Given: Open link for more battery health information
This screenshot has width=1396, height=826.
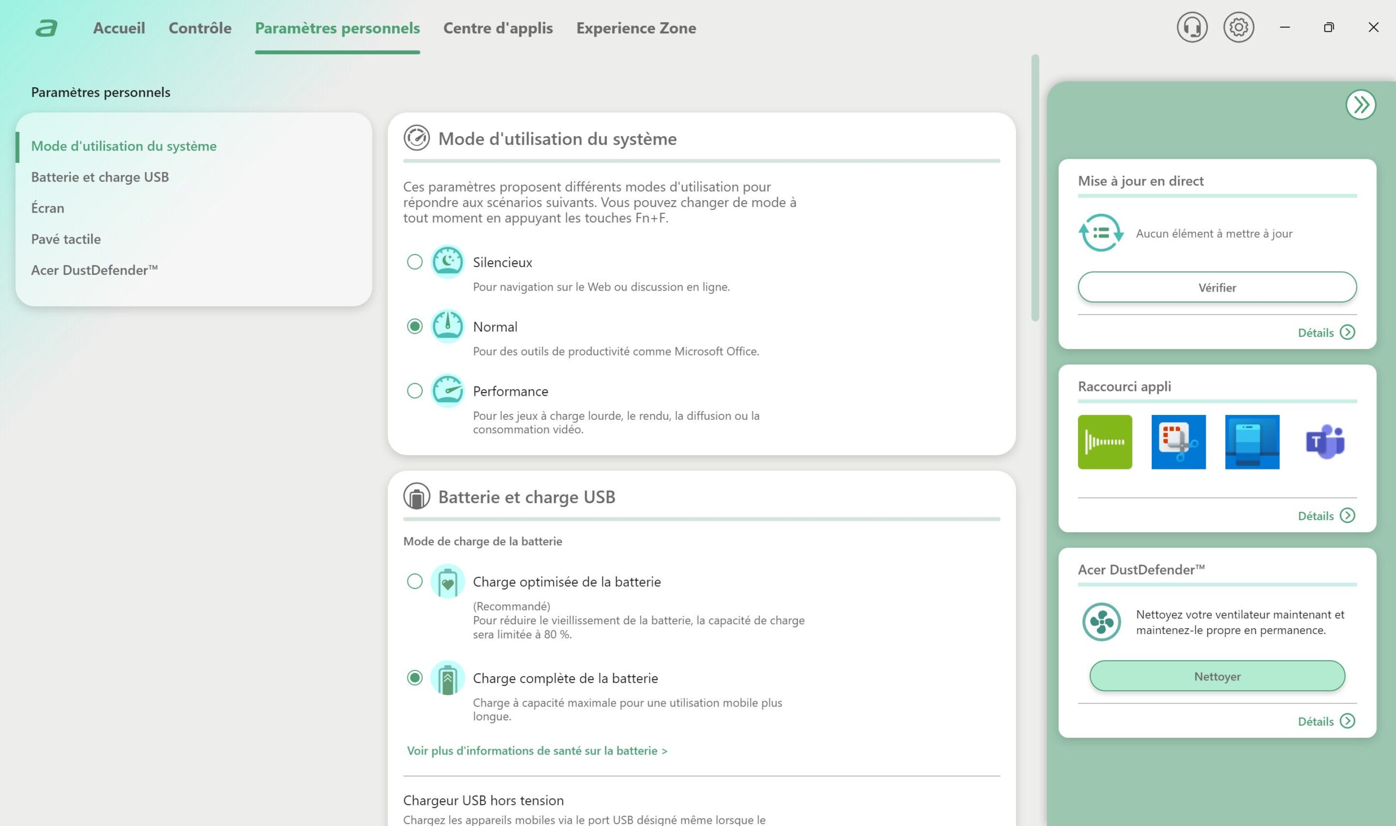Looking at the screenshot, I should click(537, 750).
